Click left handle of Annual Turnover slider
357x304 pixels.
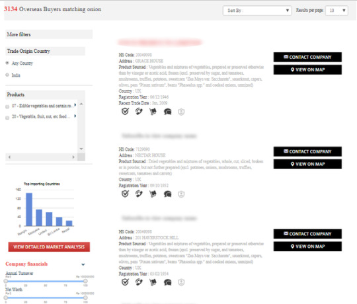(x=6, y=282)
